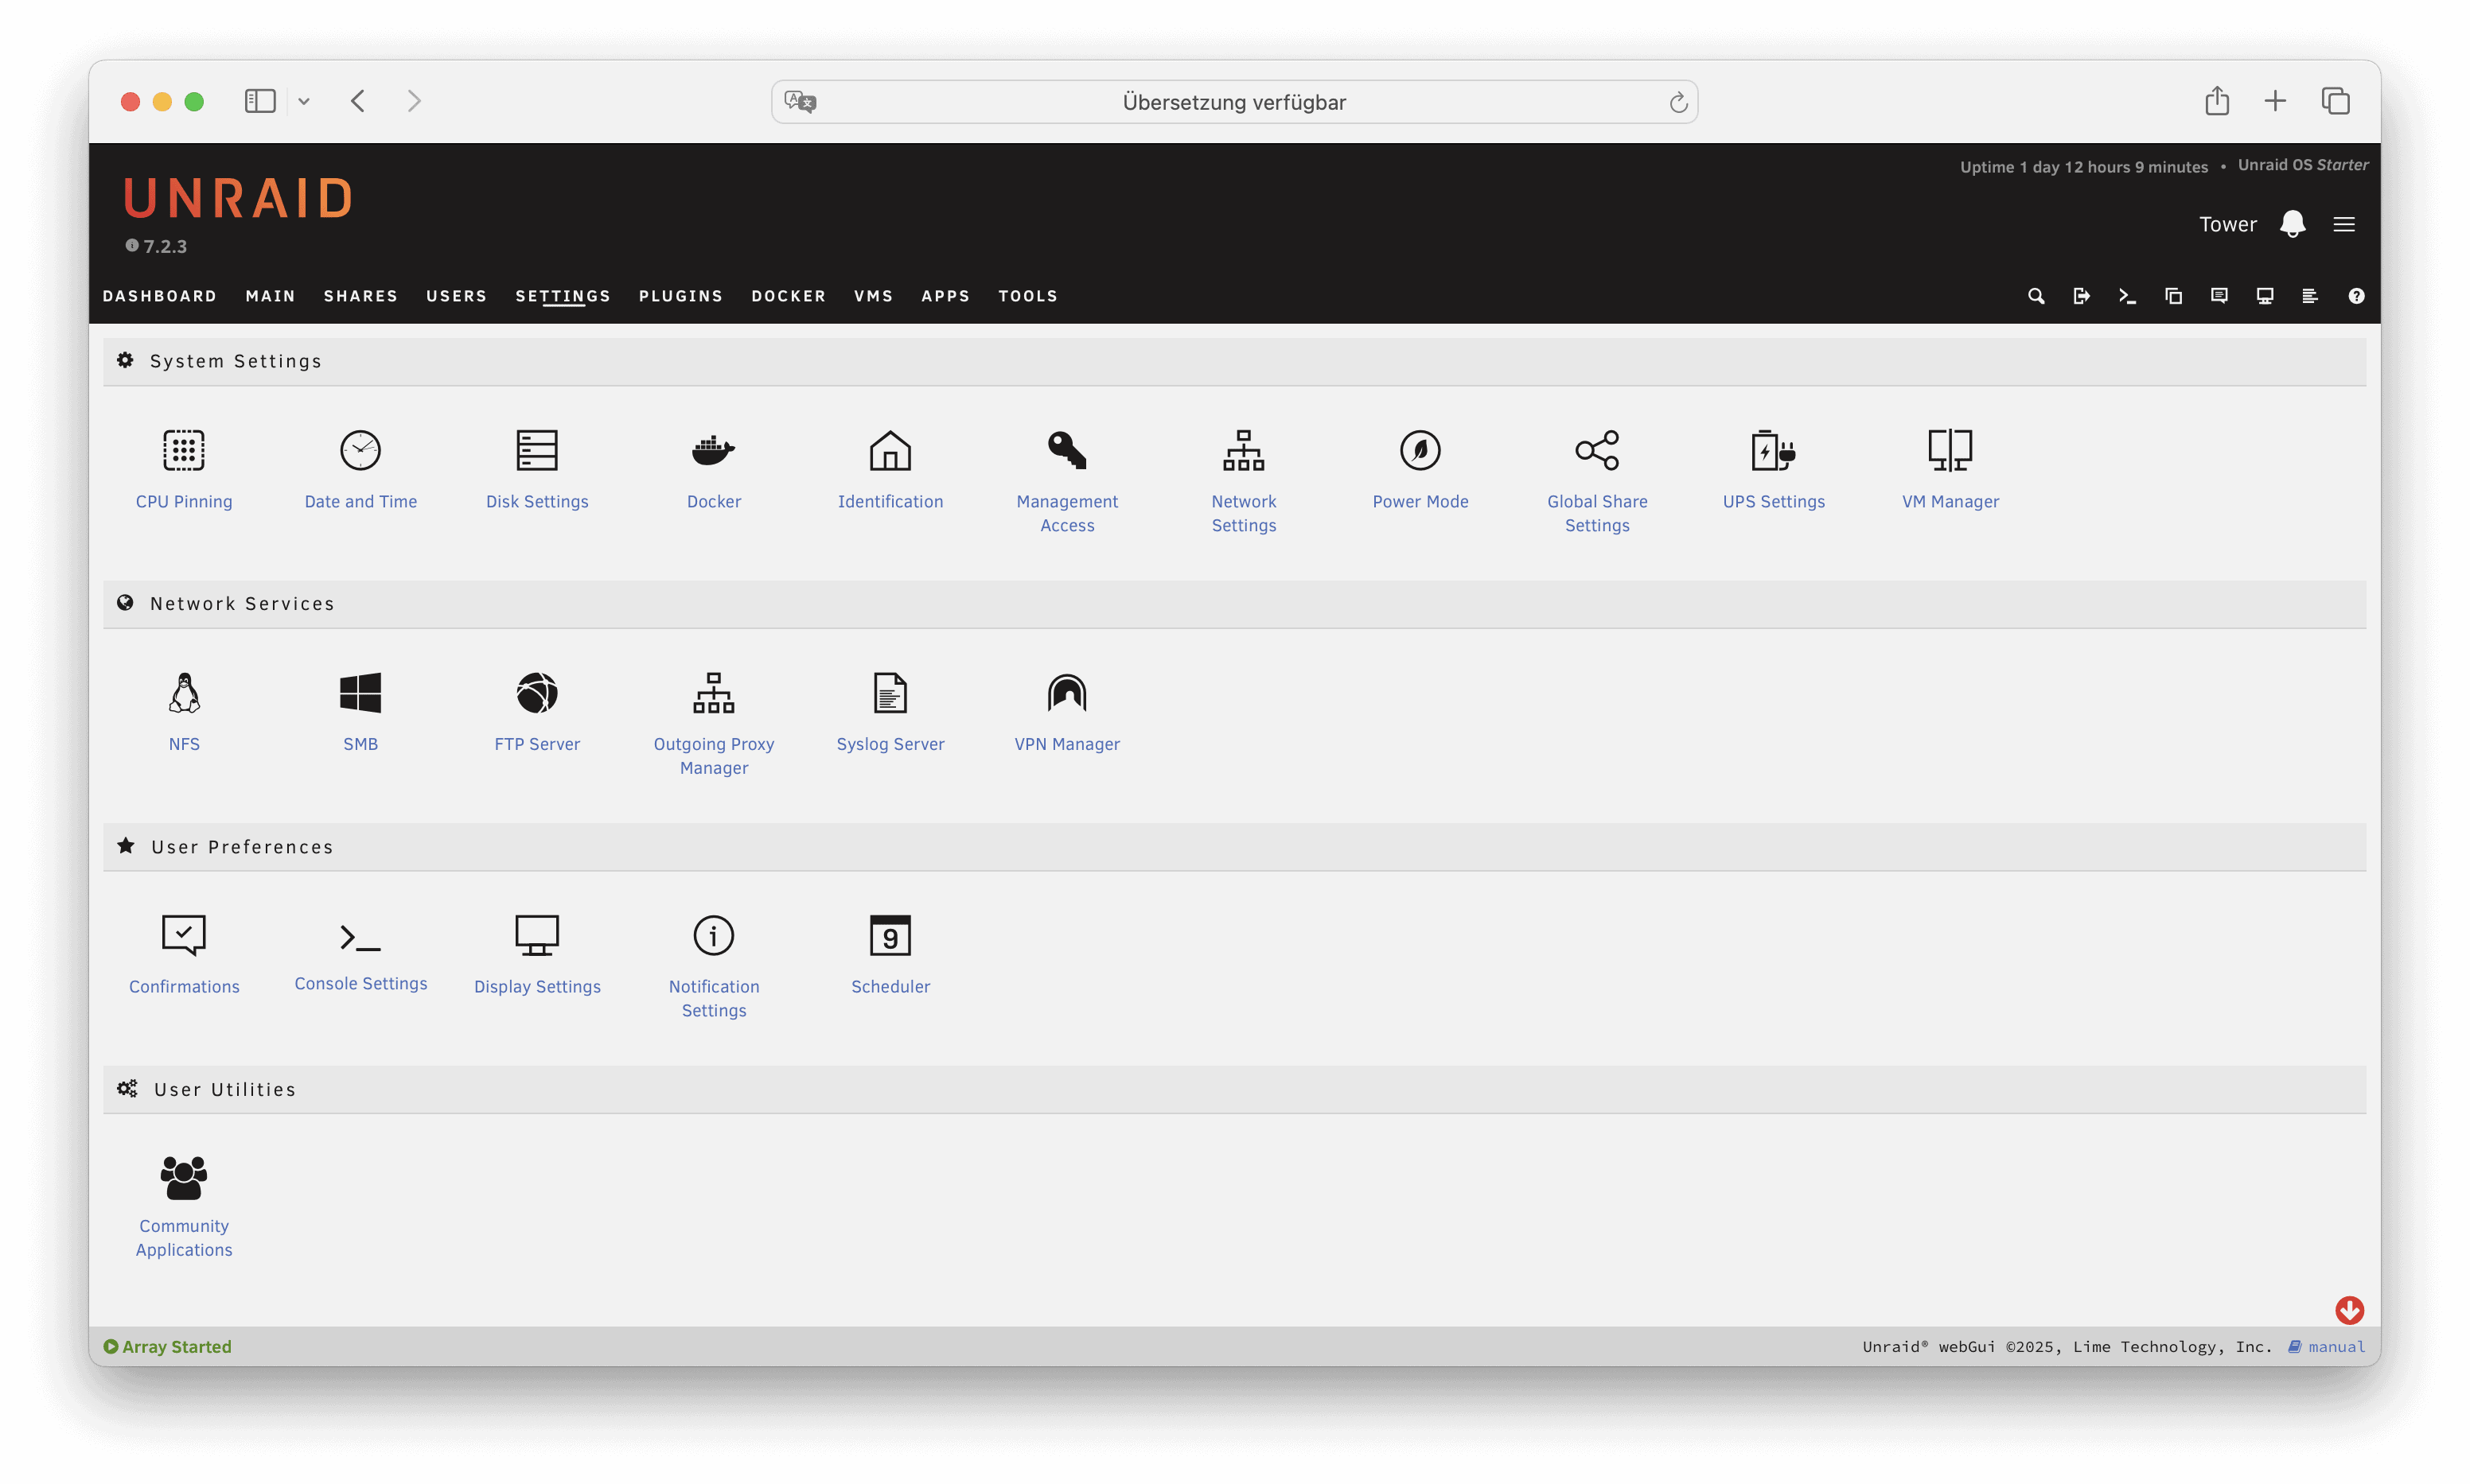Open Power Mode leaf icon

(x=1420, y=450)
